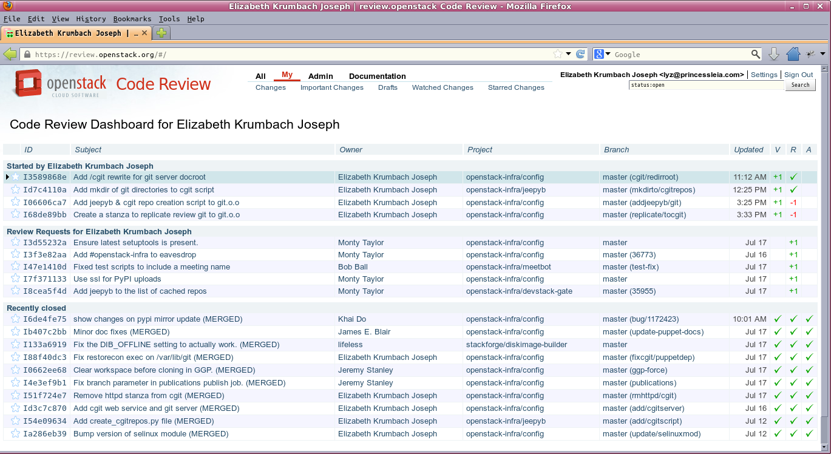The image size is (831, 454).
Task: Open the Bookmarks menu
Action: pos(132,19)
